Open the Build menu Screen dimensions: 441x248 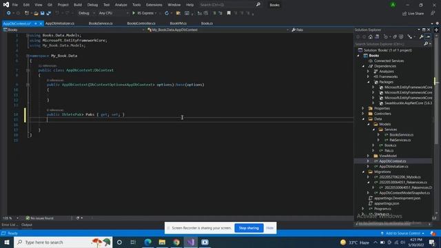(78, 5)
